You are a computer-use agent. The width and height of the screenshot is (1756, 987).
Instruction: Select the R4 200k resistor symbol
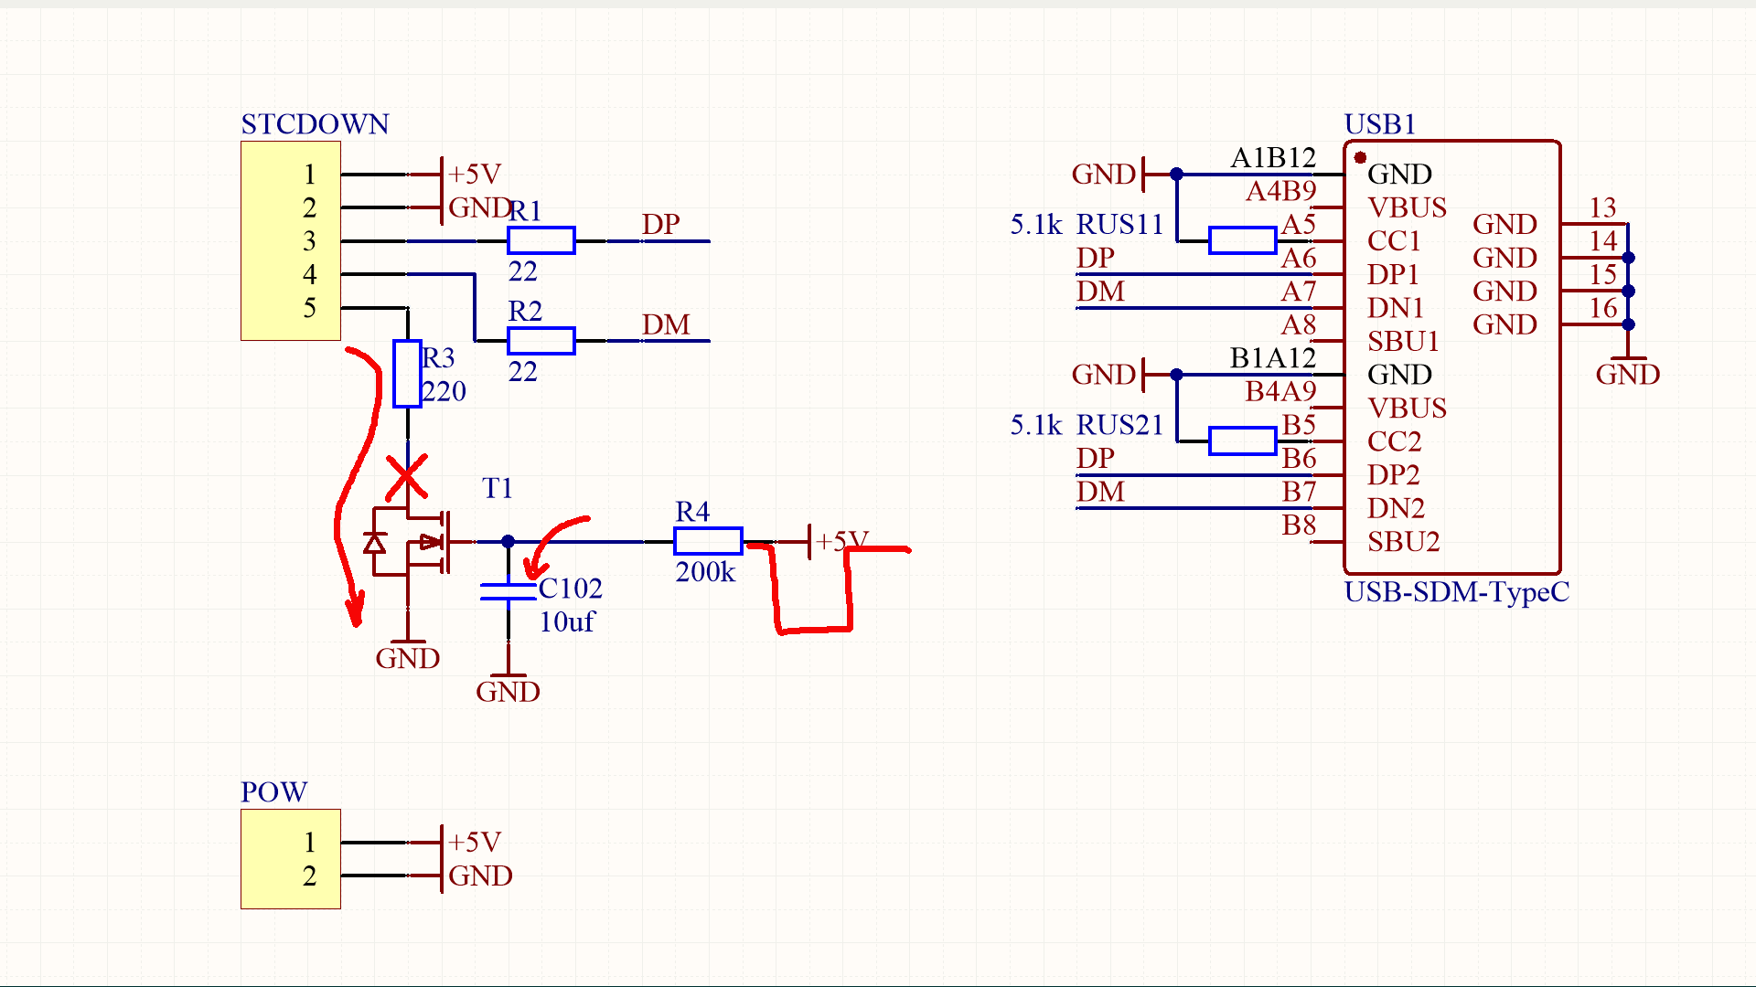(708, 541)
